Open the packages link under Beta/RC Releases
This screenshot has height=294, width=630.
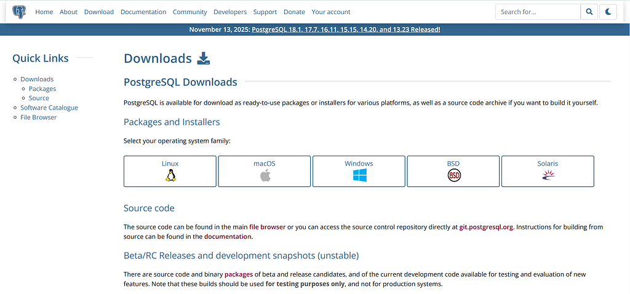click(x=239, y=275)
